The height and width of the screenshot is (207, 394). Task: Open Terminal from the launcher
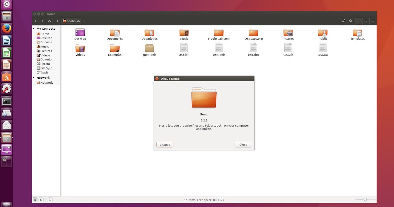click(7, 101)
